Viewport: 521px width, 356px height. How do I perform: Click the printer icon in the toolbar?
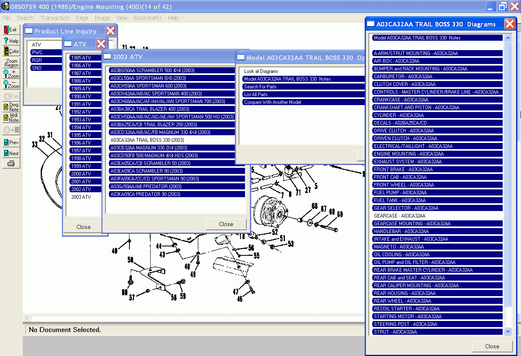(x=11, y=164)
